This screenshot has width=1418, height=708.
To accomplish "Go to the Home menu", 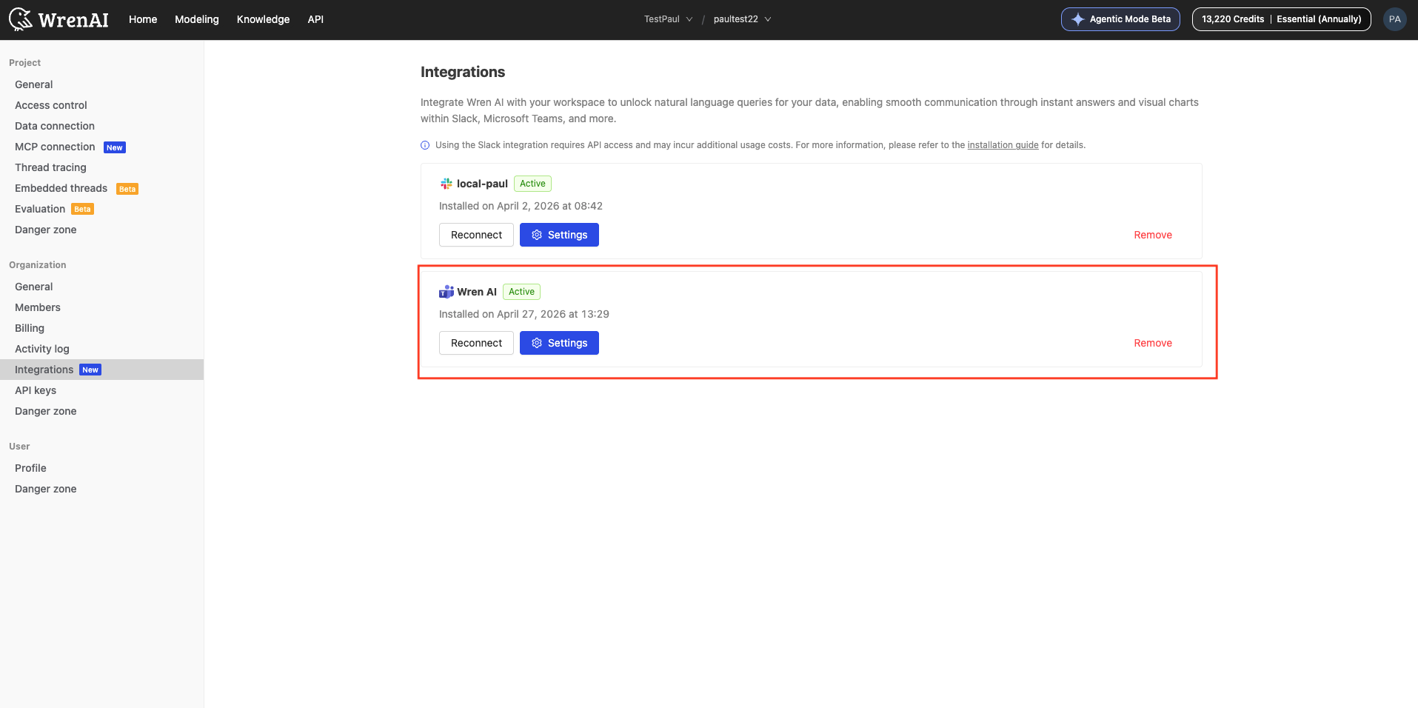I will tap(143, 19).
